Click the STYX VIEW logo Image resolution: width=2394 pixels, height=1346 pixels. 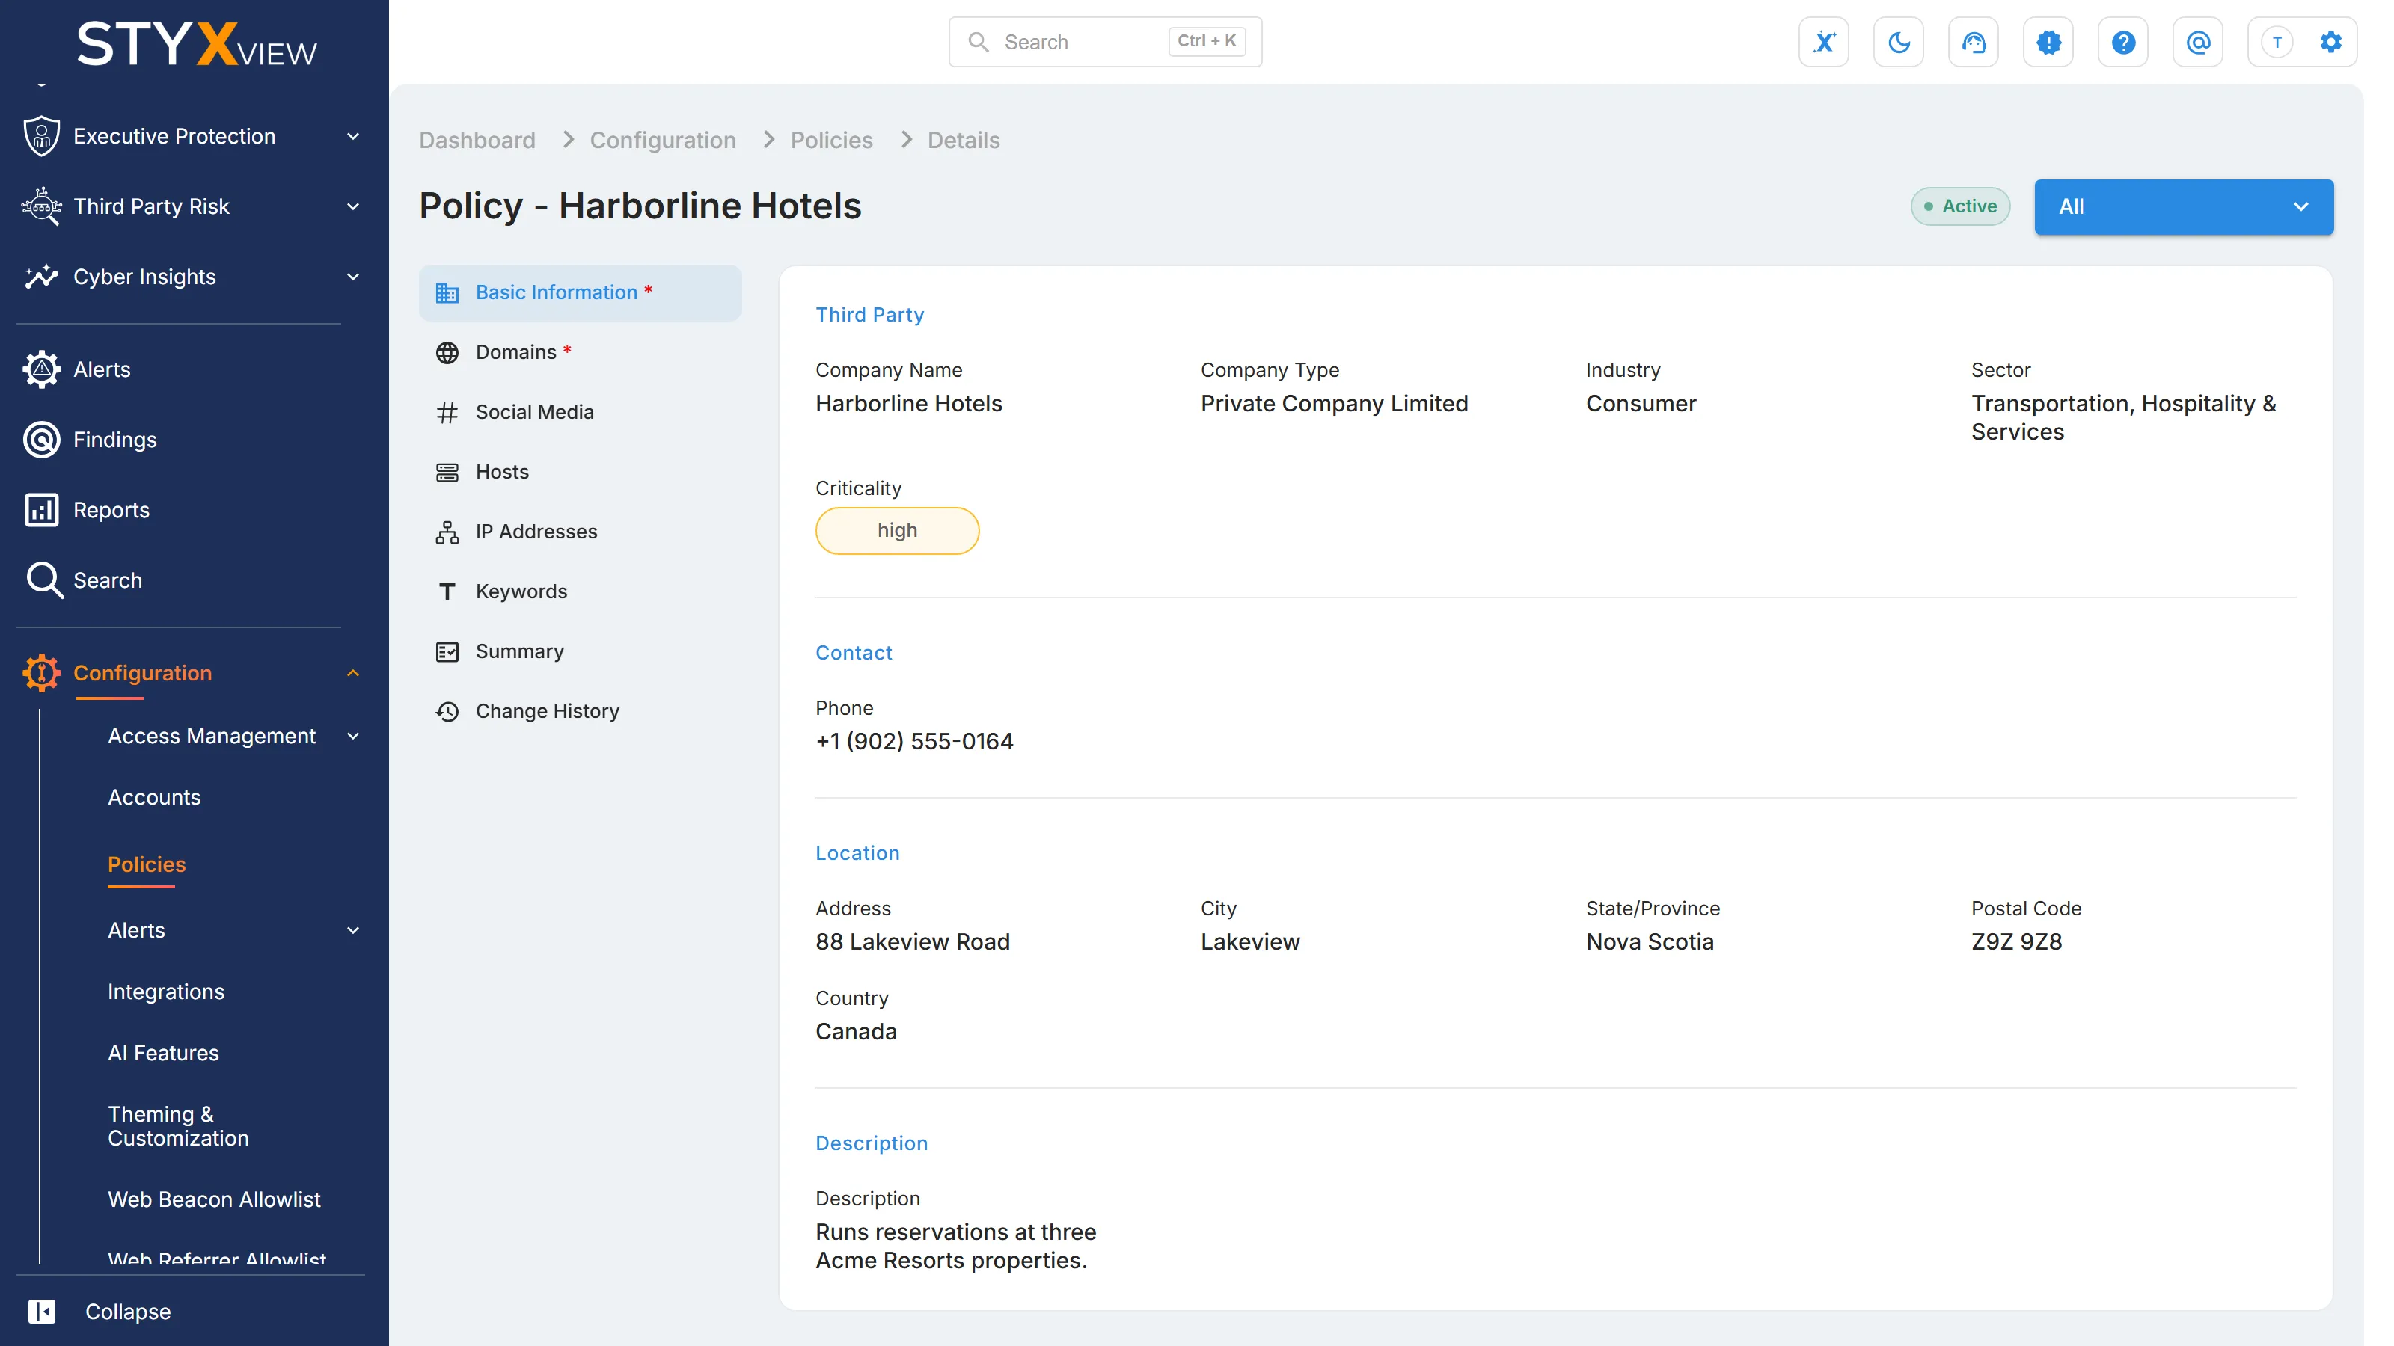pyautogui.click(x=197, y=43)
